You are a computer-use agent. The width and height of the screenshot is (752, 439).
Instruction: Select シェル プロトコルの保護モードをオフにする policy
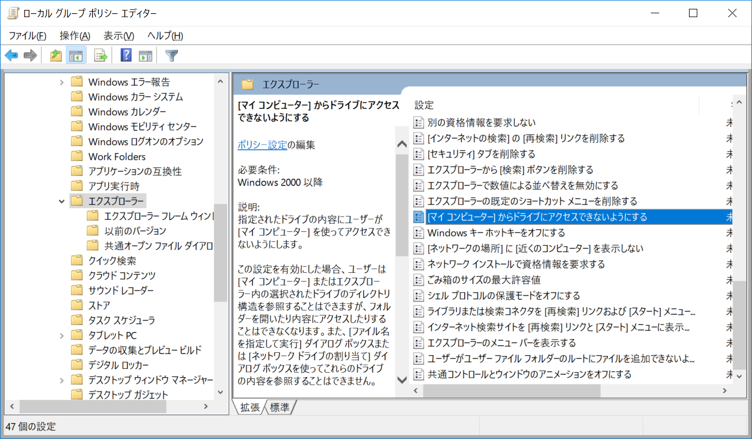coord(504,295)
